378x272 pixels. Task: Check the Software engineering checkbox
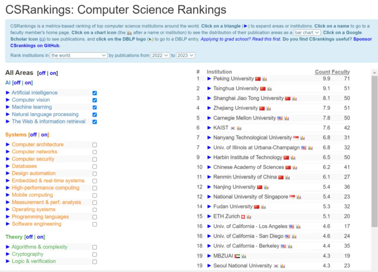[x=95, y=224]
